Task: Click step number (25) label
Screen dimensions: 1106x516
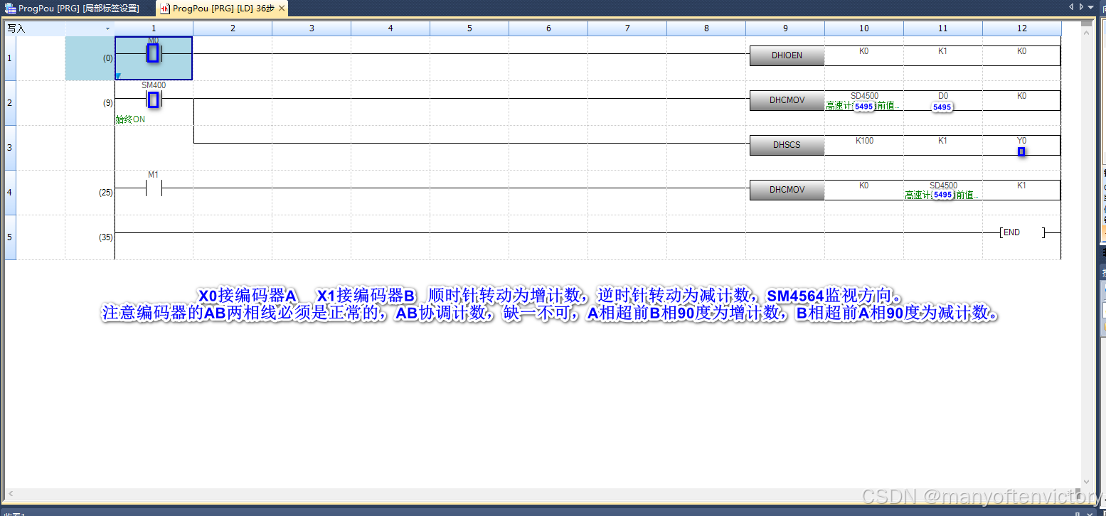Action: click(x=105, y=193)
